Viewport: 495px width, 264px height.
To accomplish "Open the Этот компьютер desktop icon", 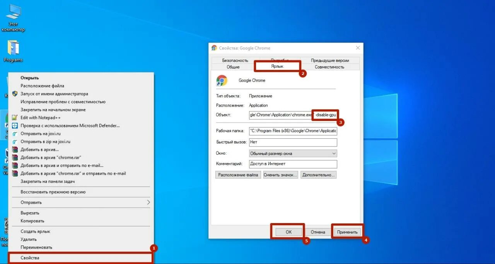I will (x=13, y=18).
